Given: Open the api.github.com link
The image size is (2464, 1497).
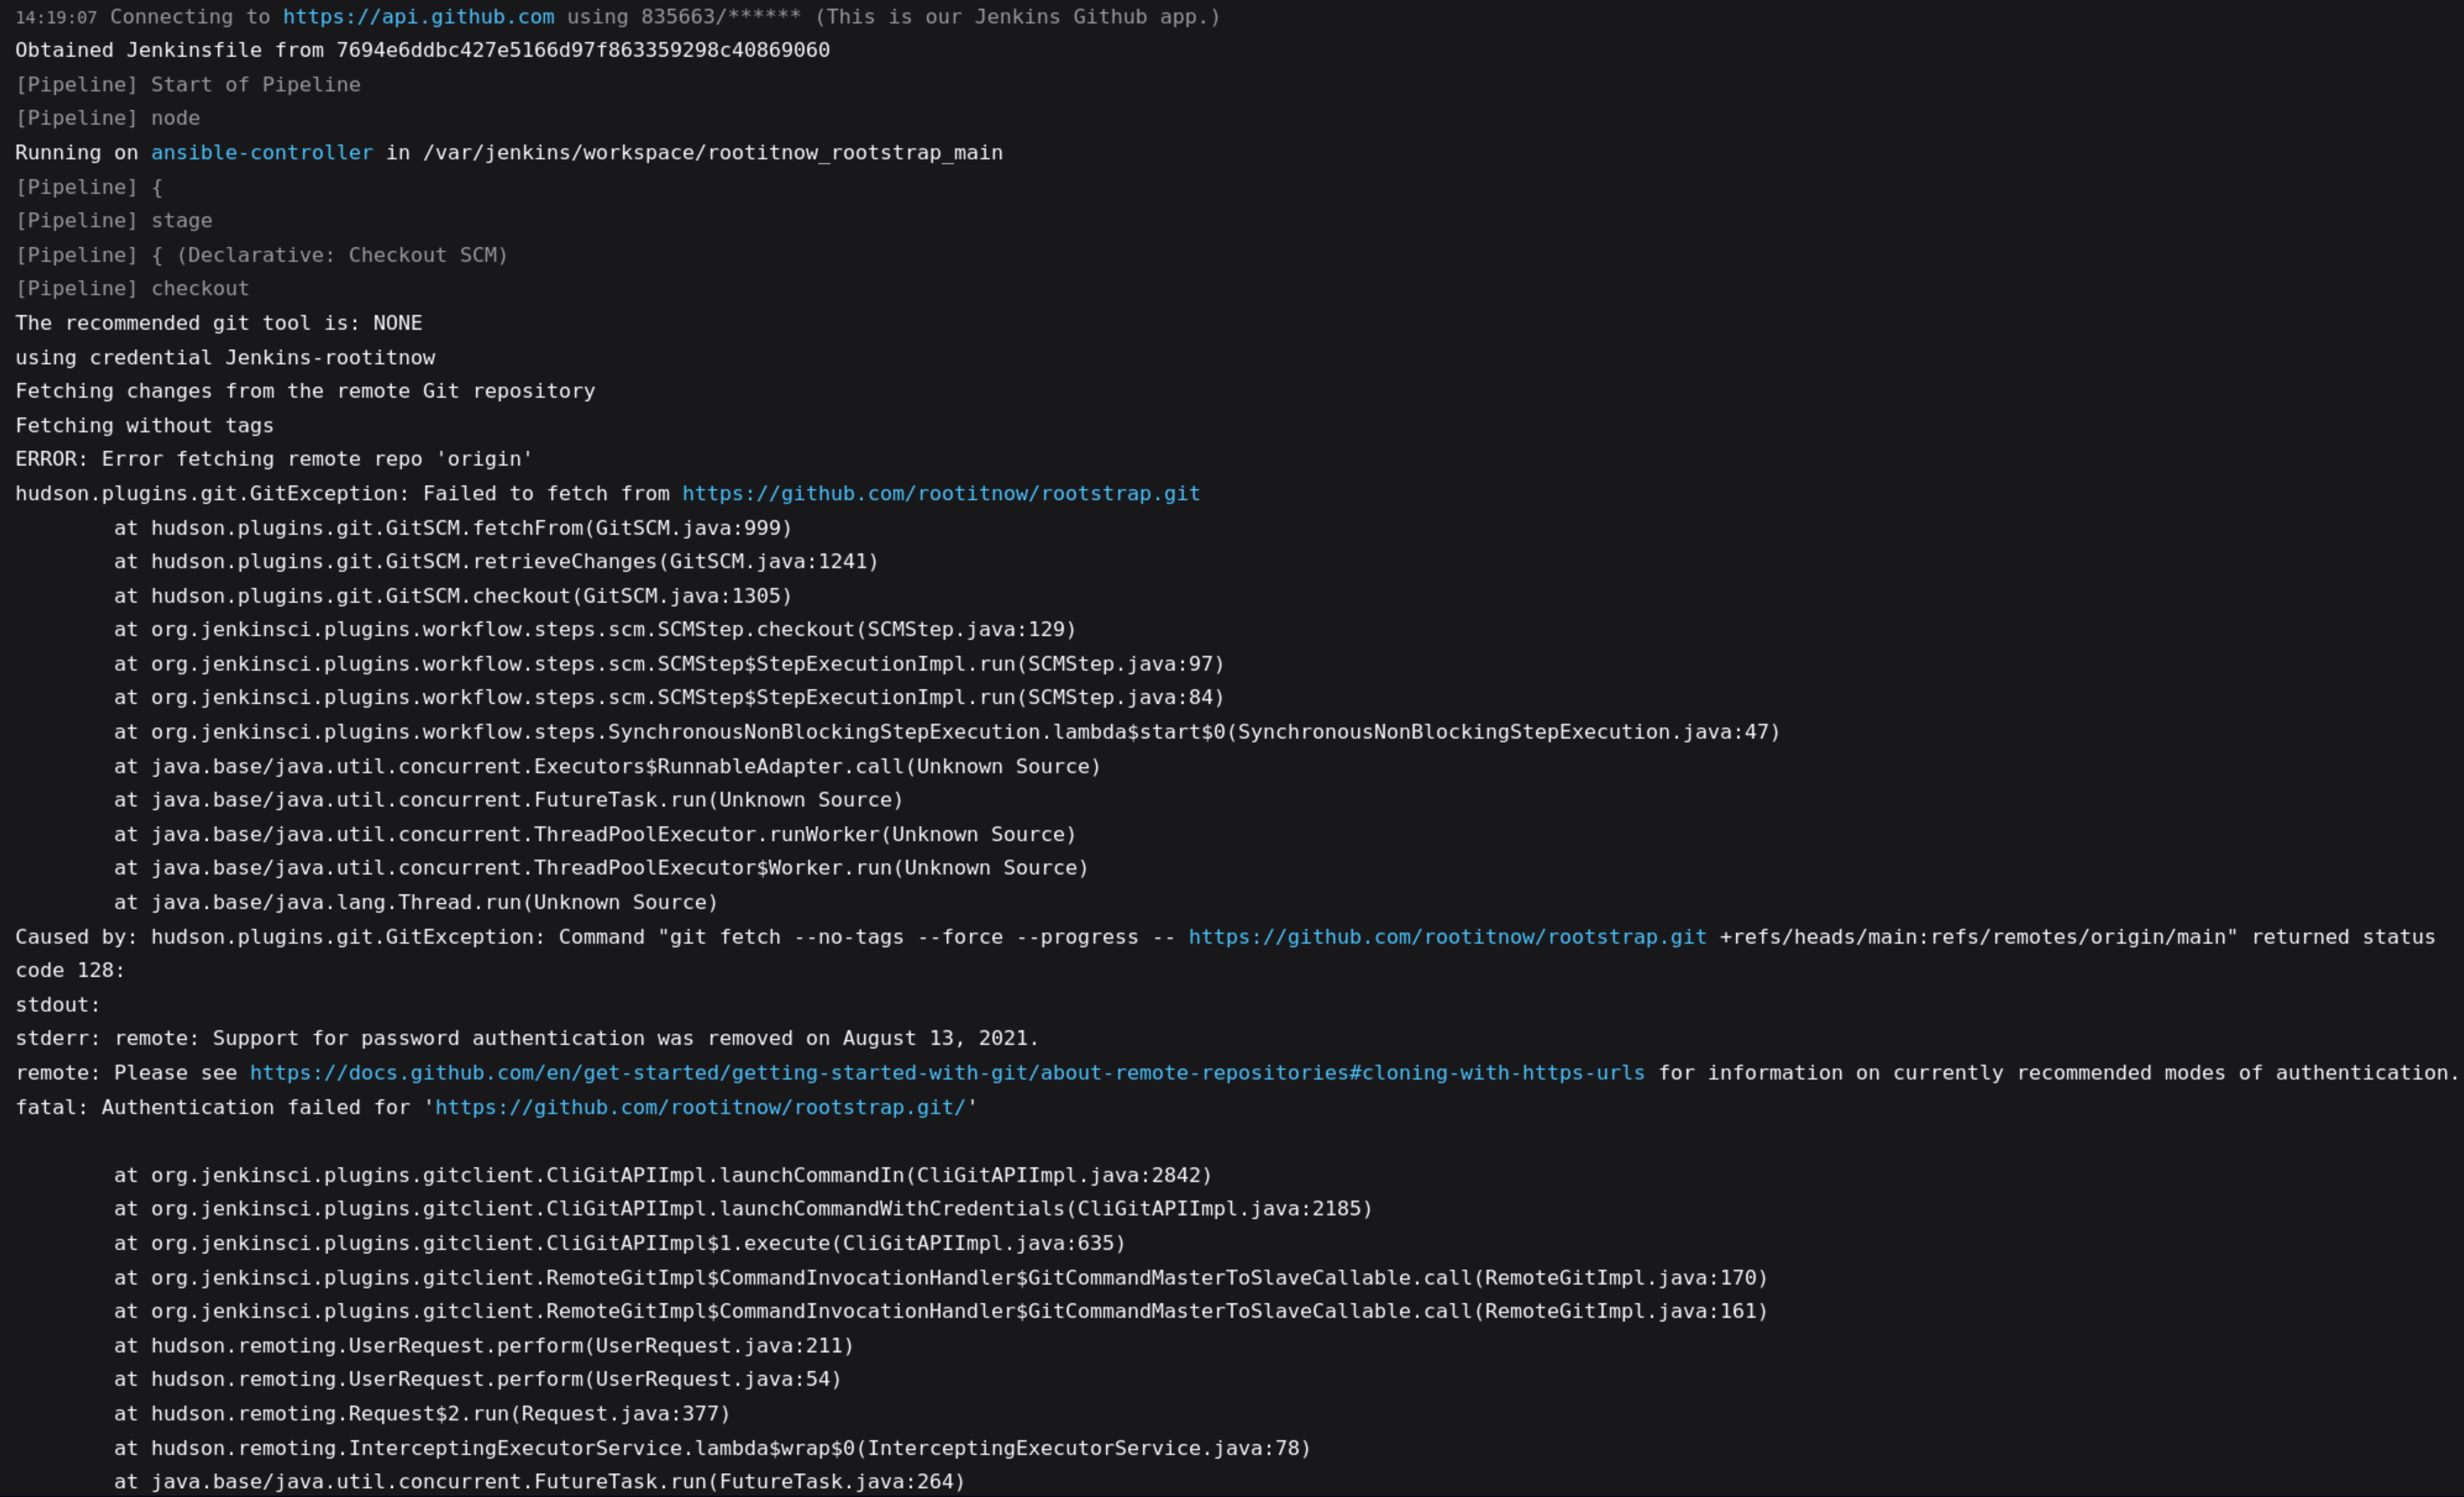Looking at the screenshot, I should [x=418, y=17].
